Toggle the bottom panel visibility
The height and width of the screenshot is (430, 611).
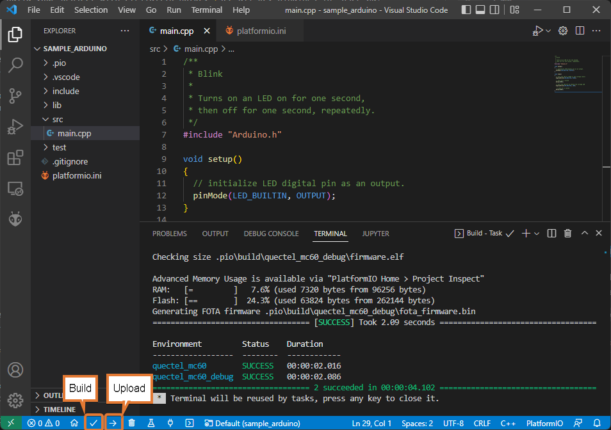coord(480,10)
